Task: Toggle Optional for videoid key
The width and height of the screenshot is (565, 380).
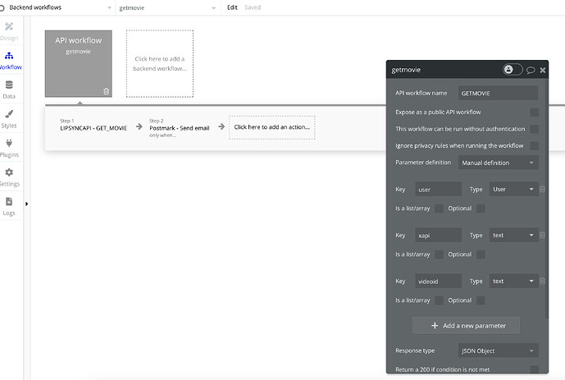Action: click(481, 300)
